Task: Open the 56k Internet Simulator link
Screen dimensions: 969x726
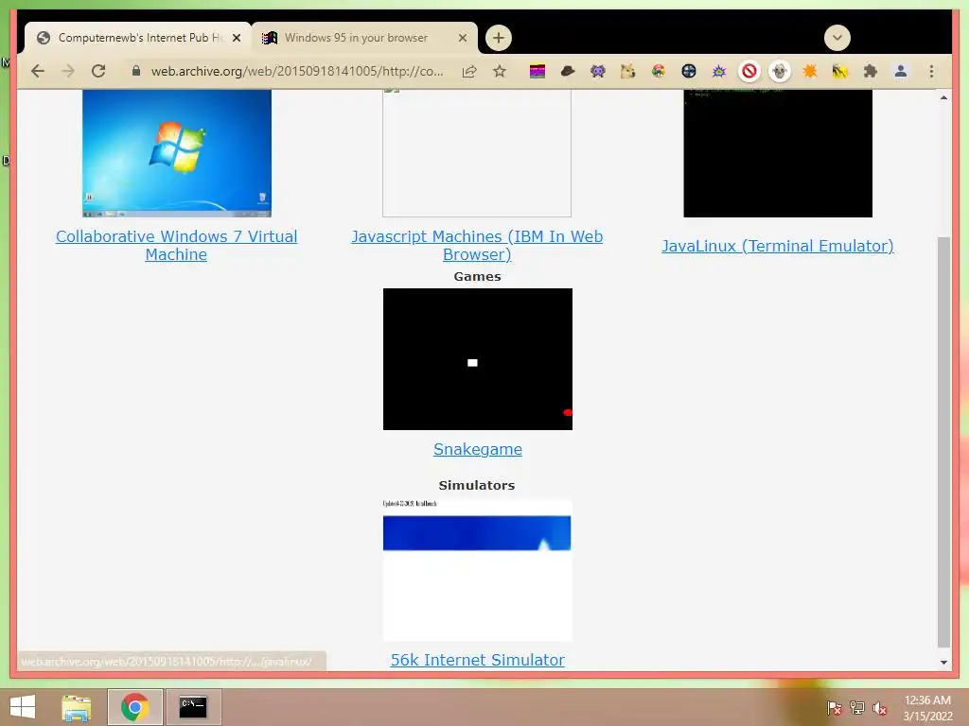Action: 478,660
